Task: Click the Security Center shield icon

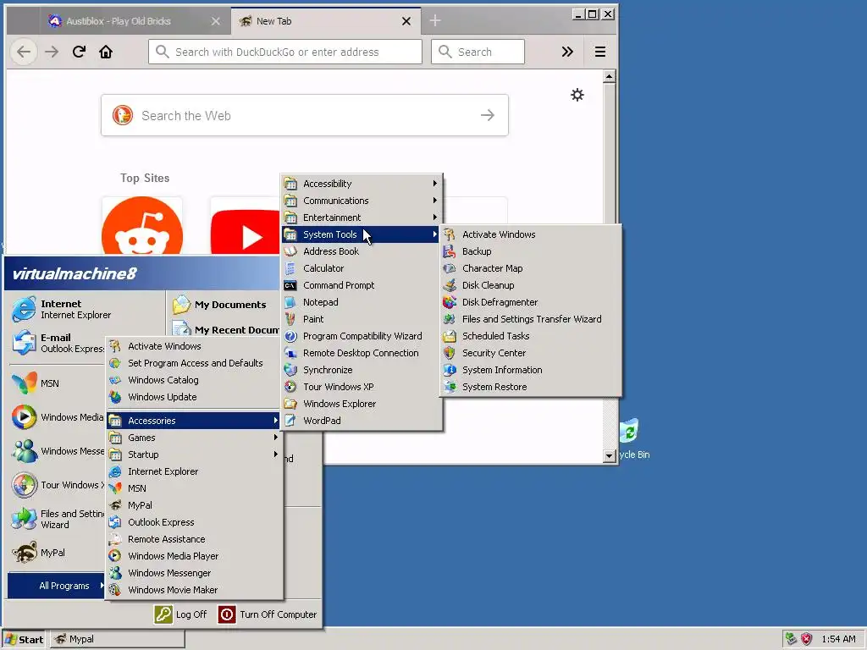Action: coord(450,353)
